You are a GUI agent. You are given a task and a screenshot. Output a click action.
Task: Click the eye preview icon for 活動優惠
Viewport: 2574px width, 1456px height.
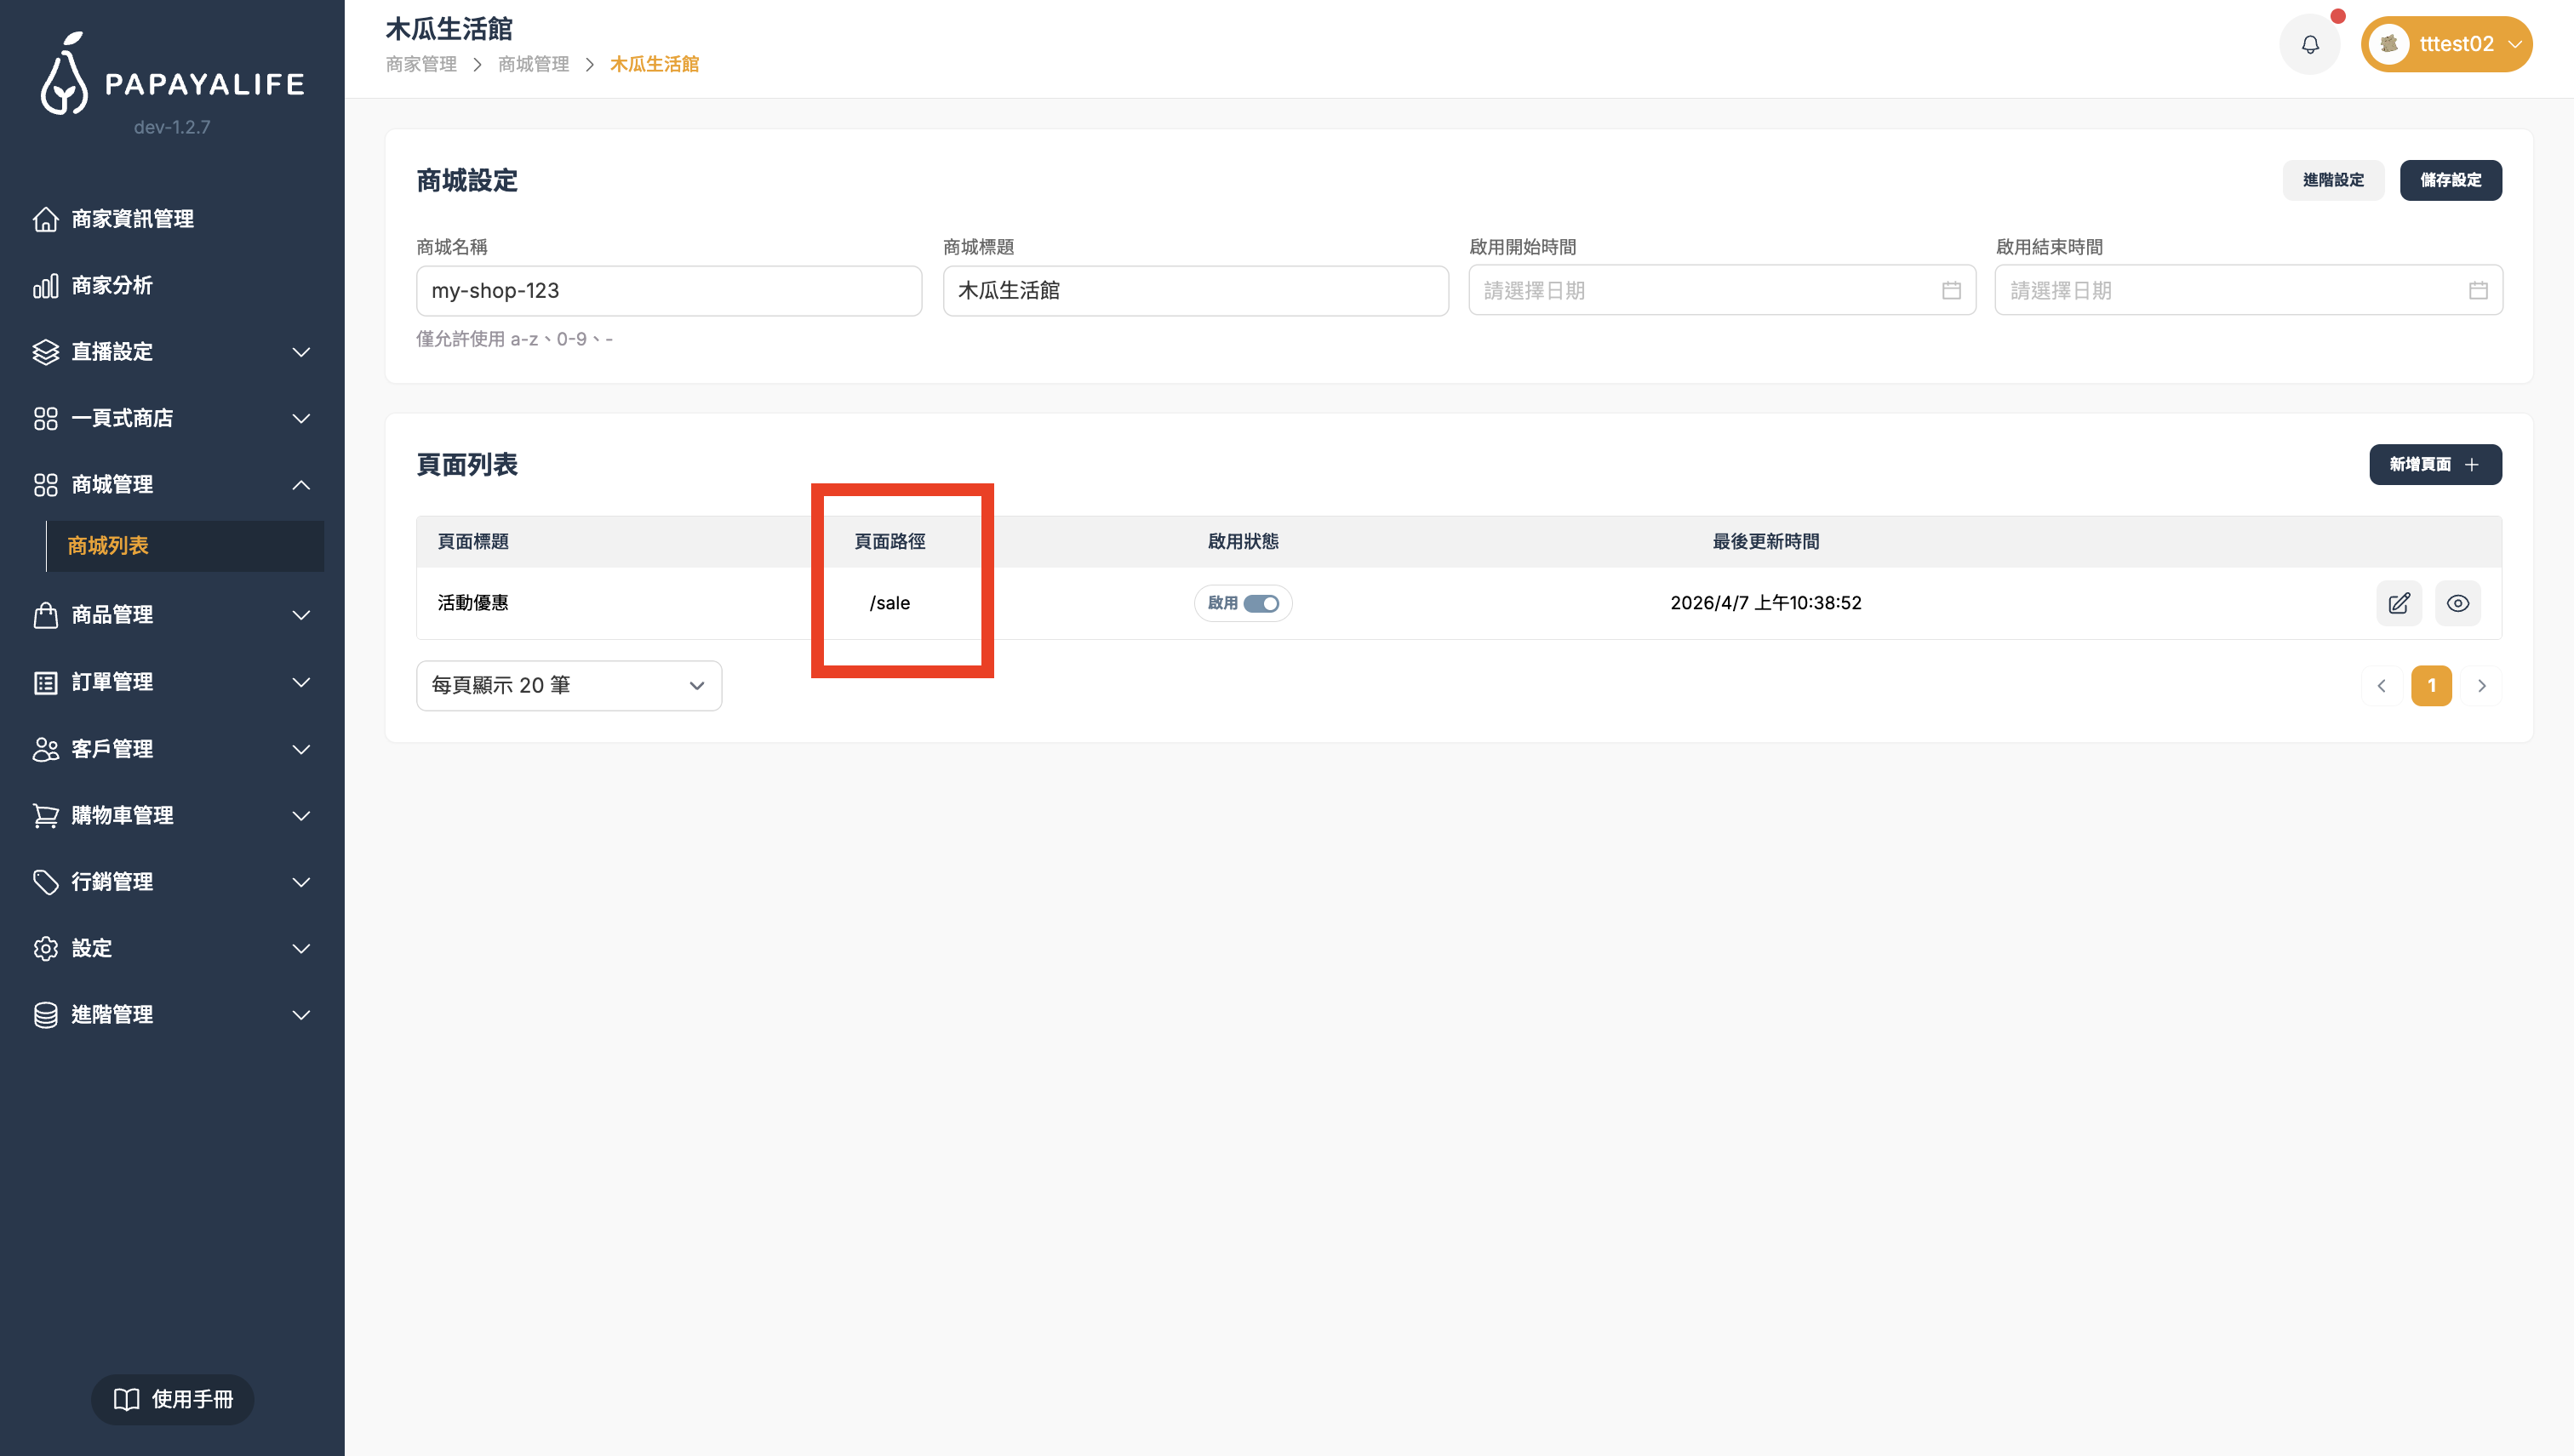coord(2457,603)
